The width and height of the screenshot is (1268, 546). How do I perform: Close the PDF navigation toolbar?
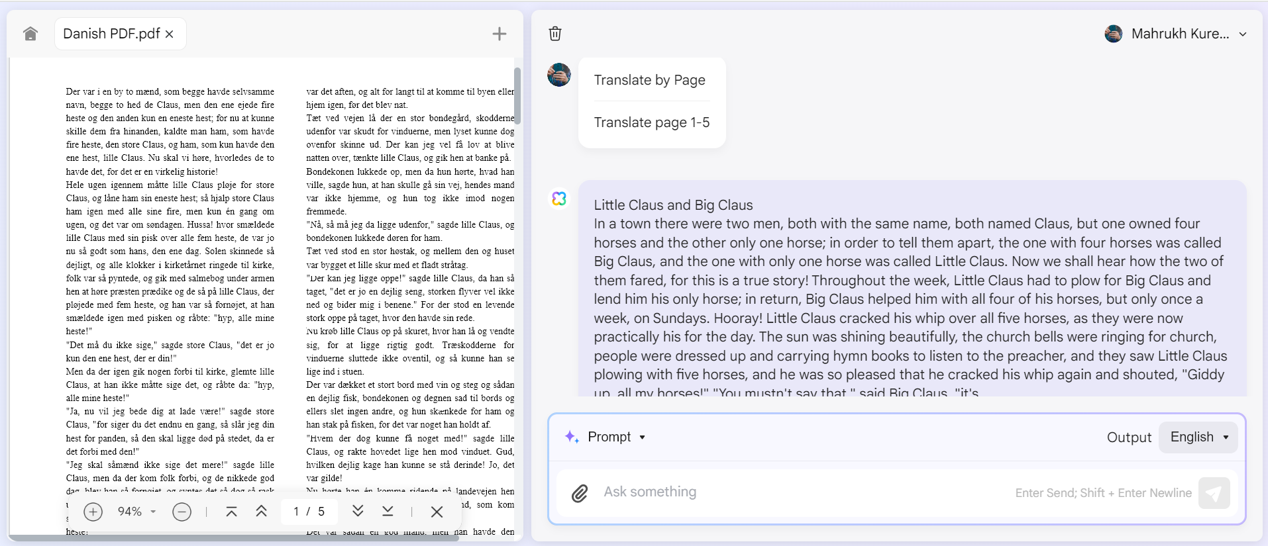point(437,512)
